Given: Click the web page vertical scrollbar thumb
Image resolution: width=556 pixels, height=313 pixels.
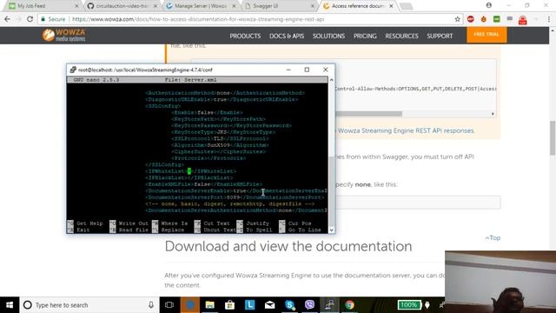Looking at the screenshot, I should [x=553, y=138].
